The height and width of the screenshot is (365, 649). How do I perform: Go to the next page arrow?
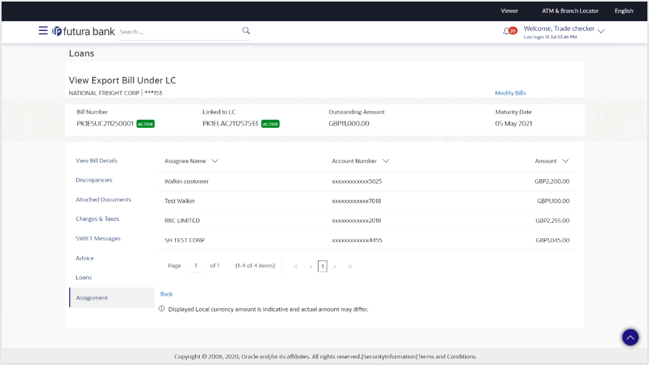point(335,266)
